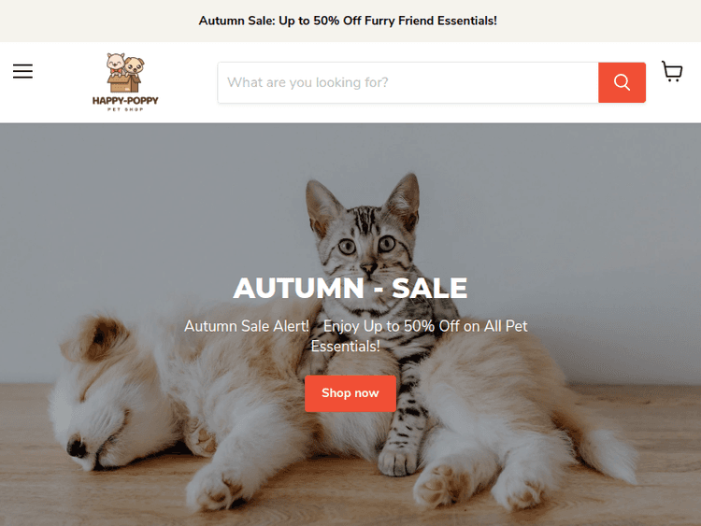Open the shopping cart

tap(672, 72)
